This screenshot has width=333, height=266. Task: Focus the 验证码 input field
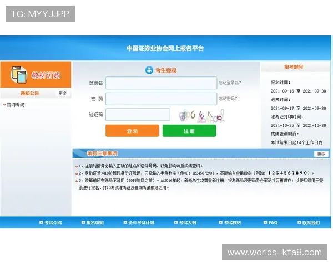pyautogui.click(x=138, y=115)
